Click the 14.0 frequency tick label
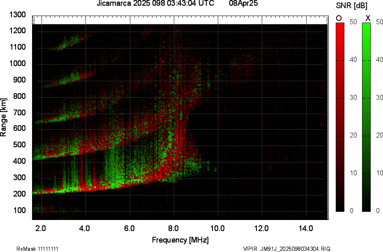383x252 pixels. point(306,228)
